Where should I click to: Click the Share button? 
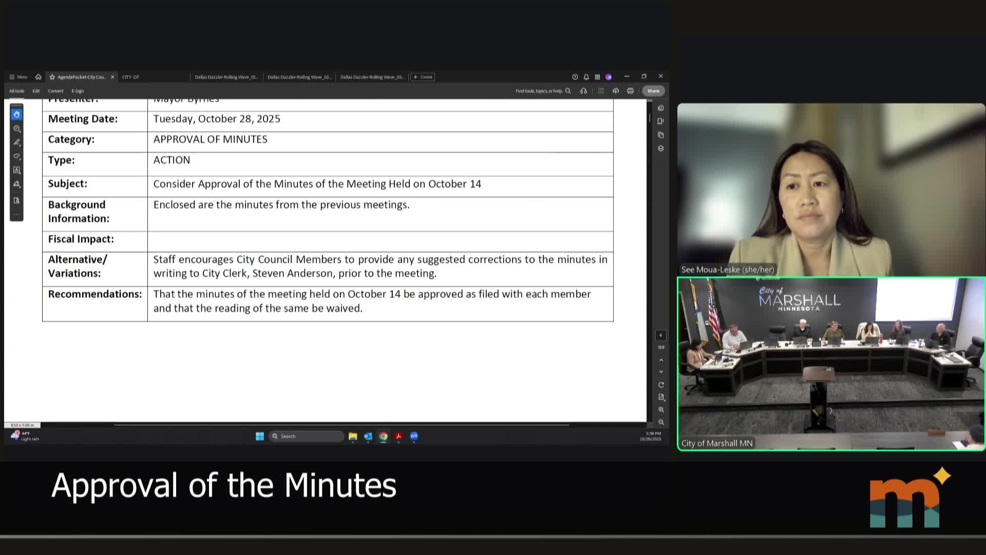pos(653,91)
